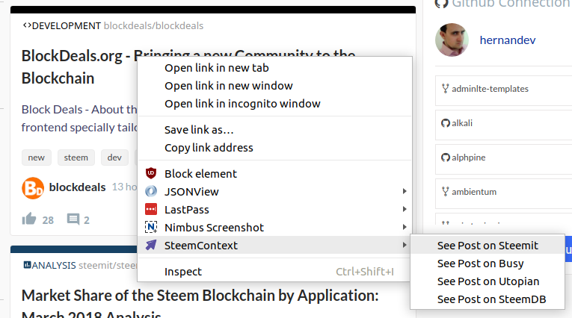Choose See Post on Busy
The width and height of the screenshot is (572, 318).
(480, 264)
